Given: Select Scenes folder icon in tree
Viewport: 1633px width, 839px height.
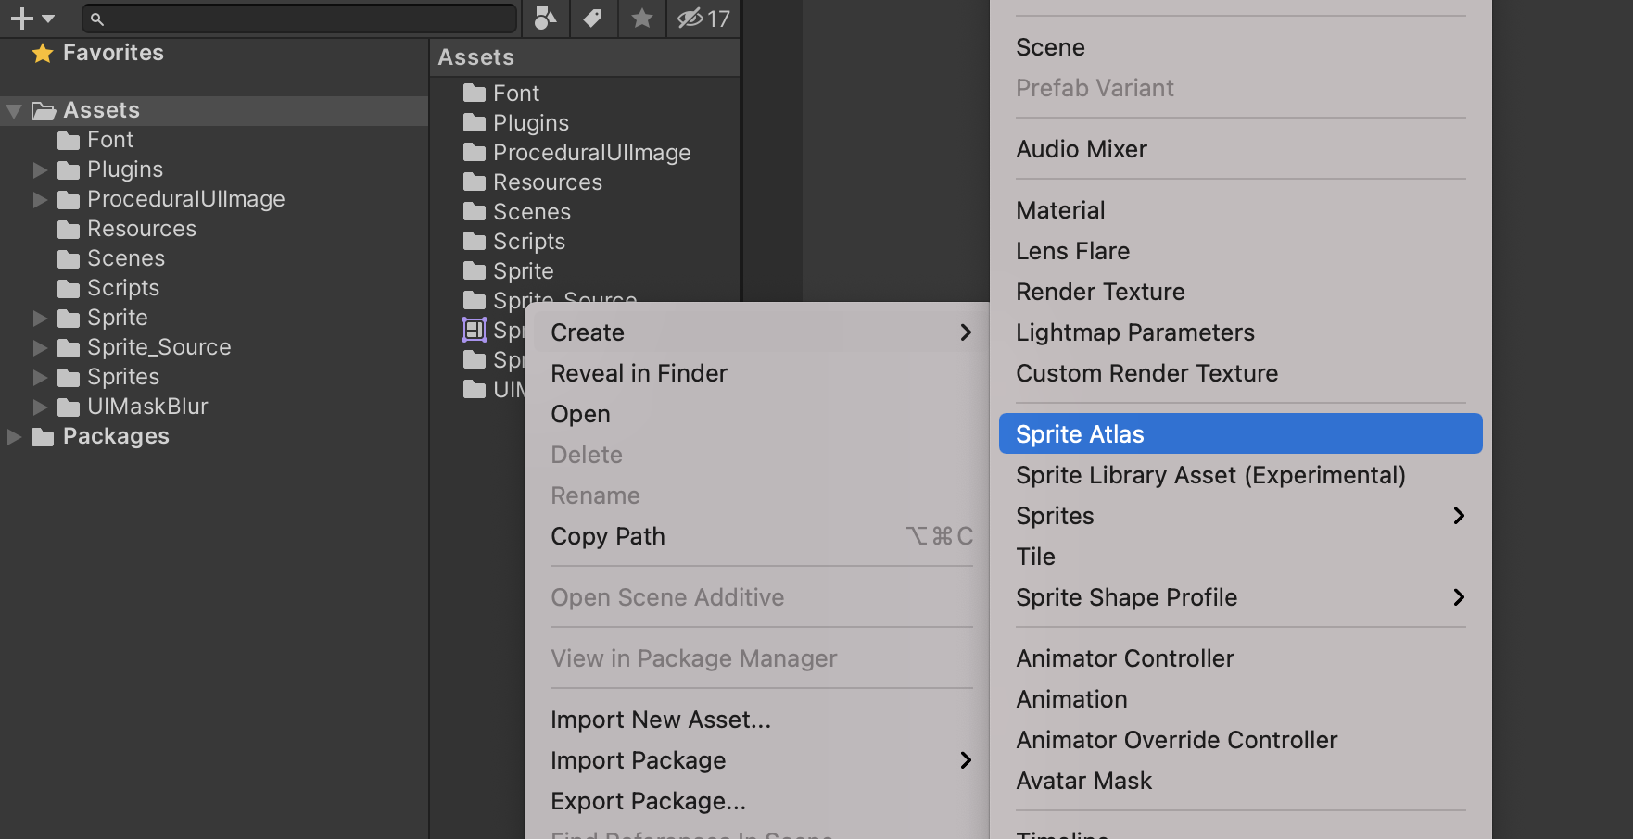Looking at the screenshot, I should click(x=69, y=259).
